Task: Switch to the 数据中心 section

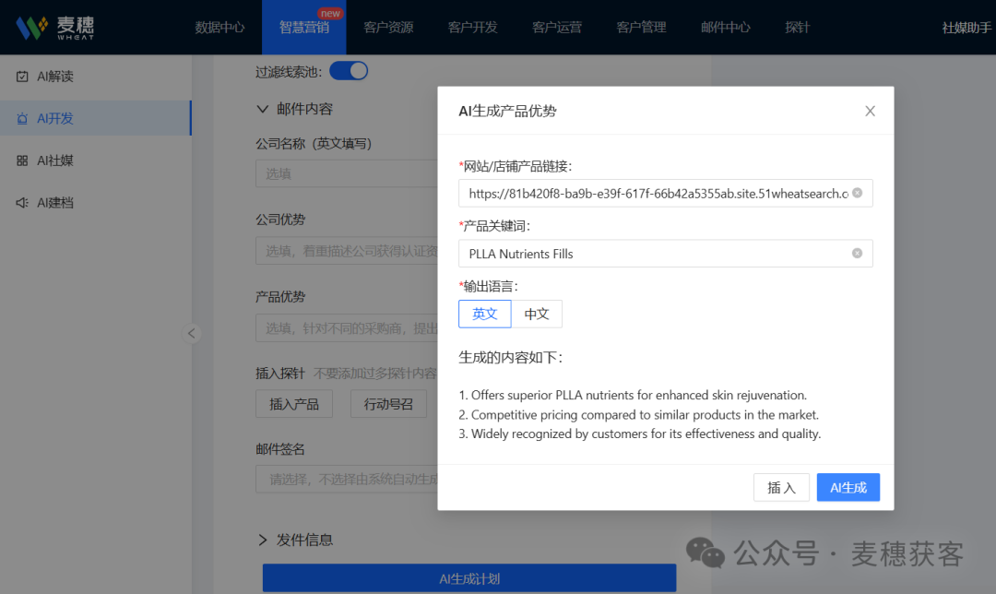Action: [x=221, y=27]
